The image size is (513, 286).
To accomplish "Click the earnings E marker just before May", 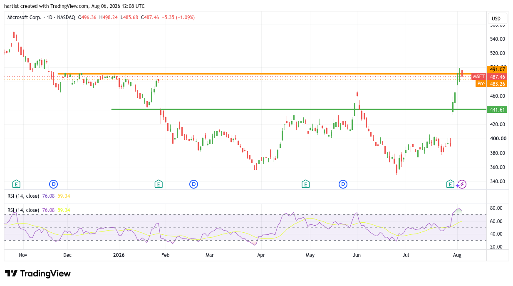I will [305, 184].
